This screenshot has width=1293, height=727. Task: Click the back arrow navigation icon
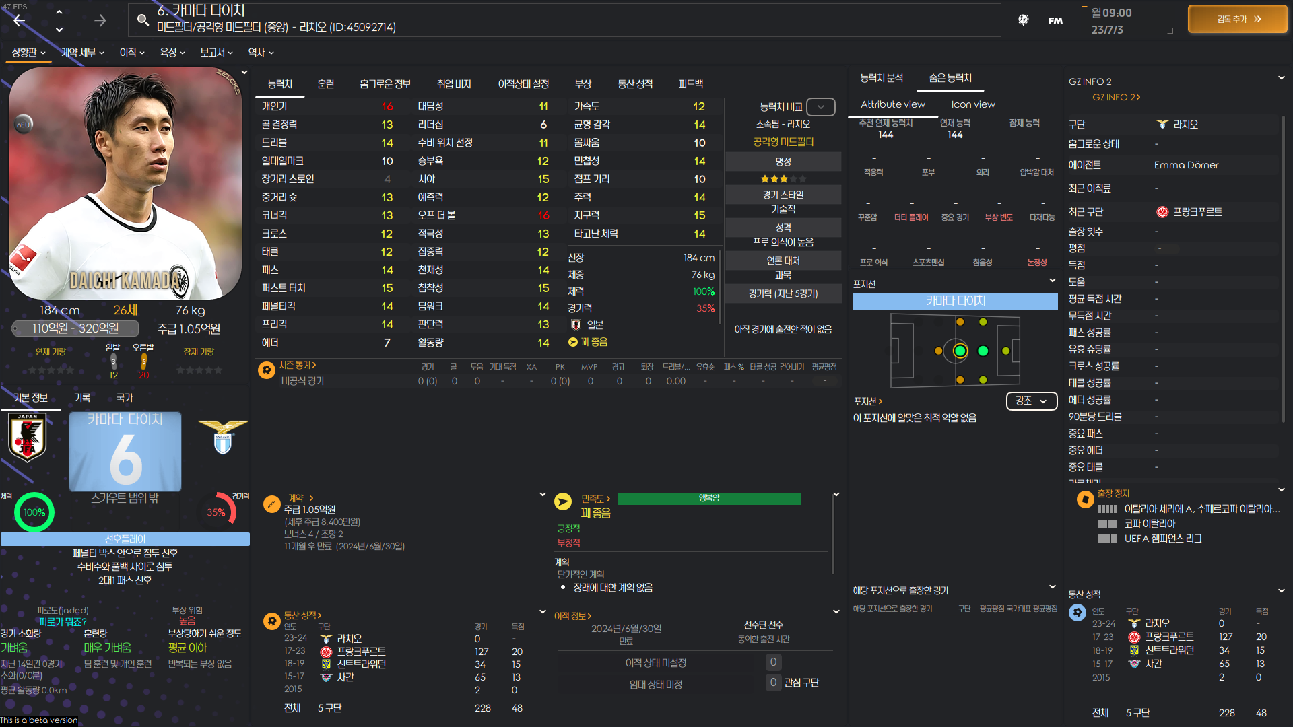click(x=20, y=20)
